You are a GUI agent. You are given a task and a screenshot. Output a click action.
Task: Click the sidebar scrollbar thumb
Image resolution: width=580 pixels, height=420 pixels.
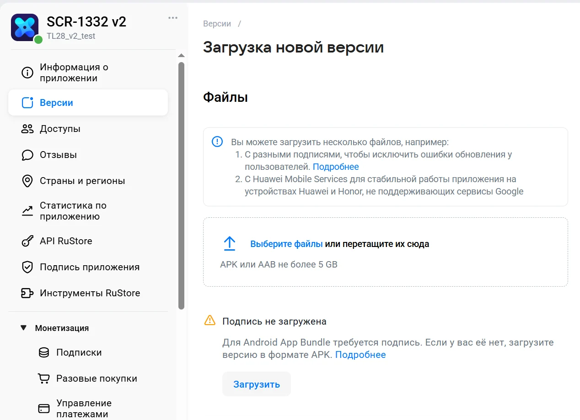(x=181, y=185)
